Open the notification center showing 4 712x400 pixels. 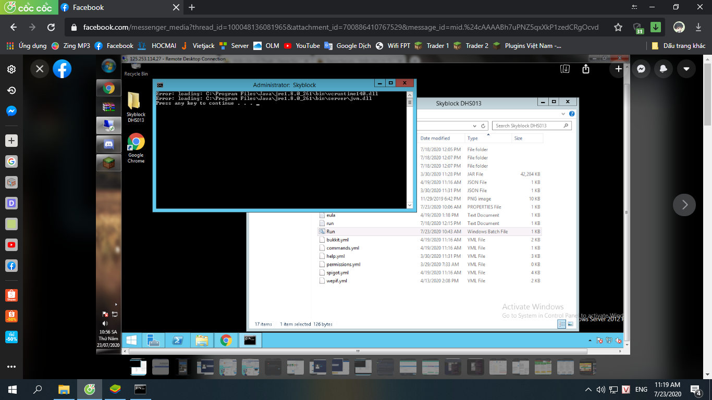coord(695,389)
